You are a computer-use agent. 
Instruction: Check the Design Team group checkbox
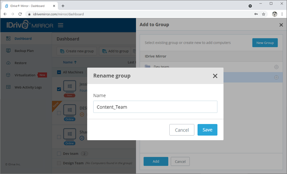(x=59, y=163)
